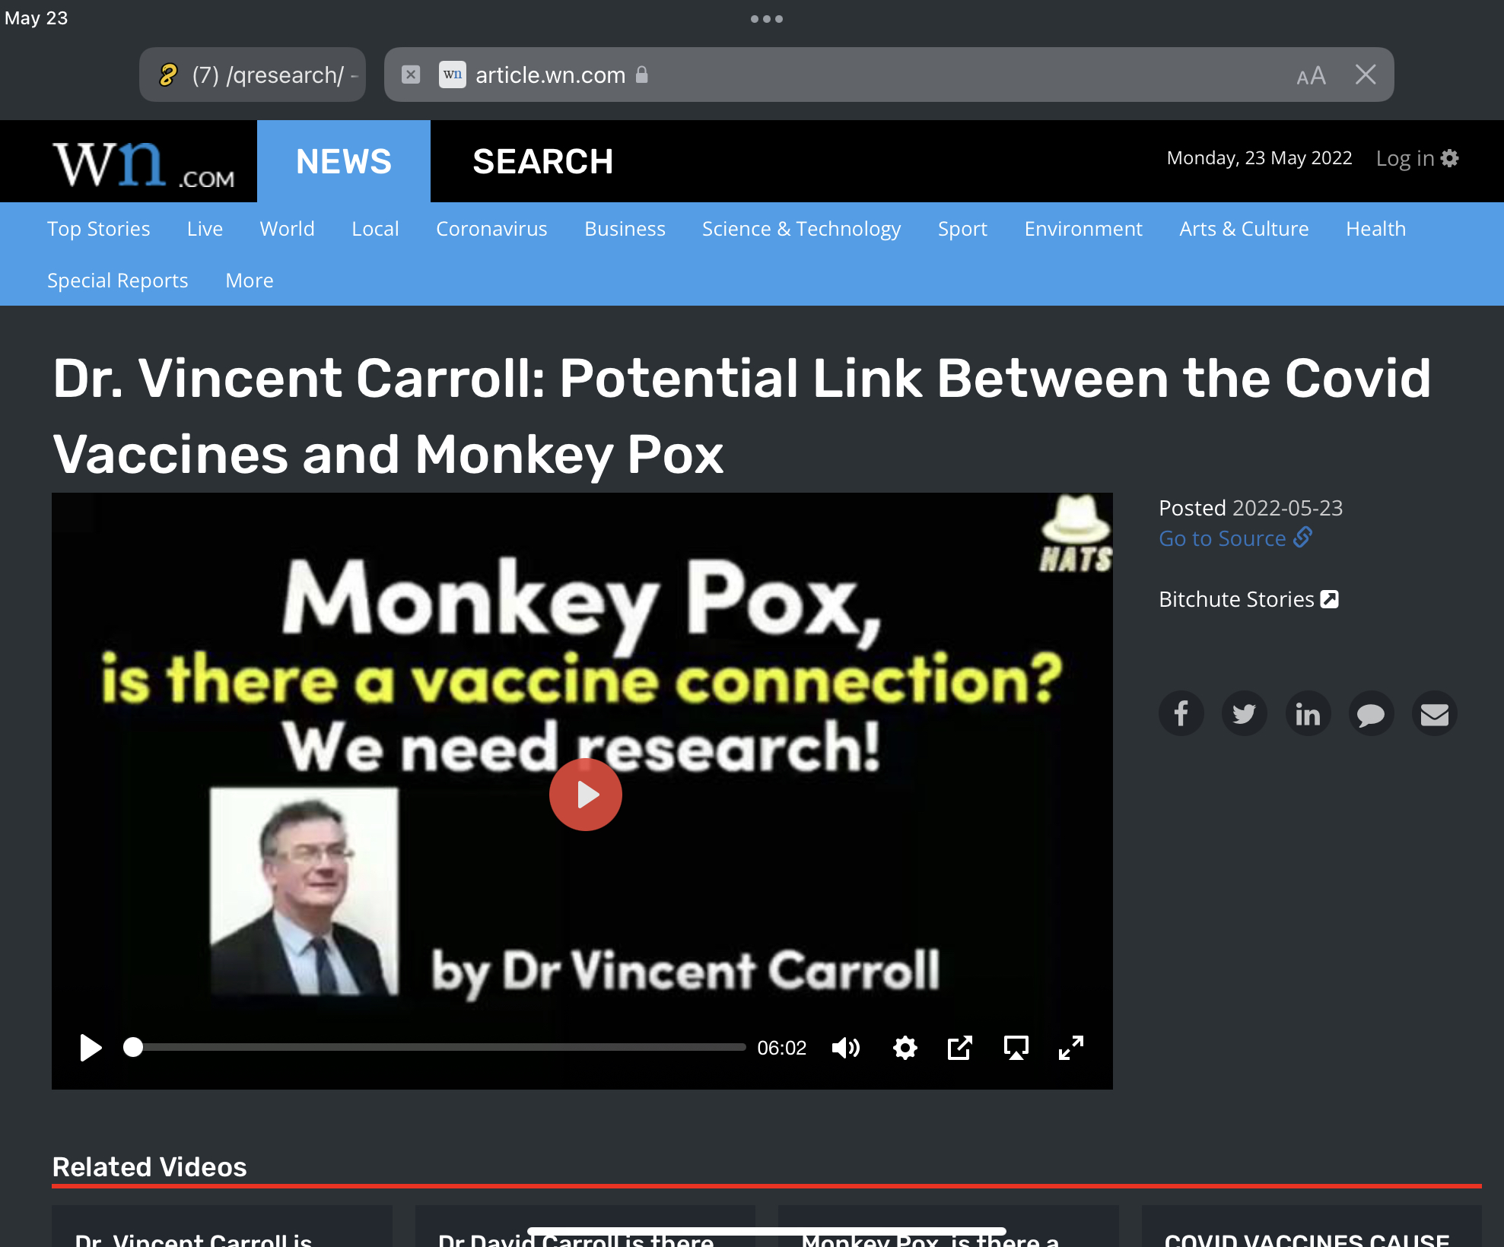
Task: Click the Related Videos heading
Action: pos(149,1167)
